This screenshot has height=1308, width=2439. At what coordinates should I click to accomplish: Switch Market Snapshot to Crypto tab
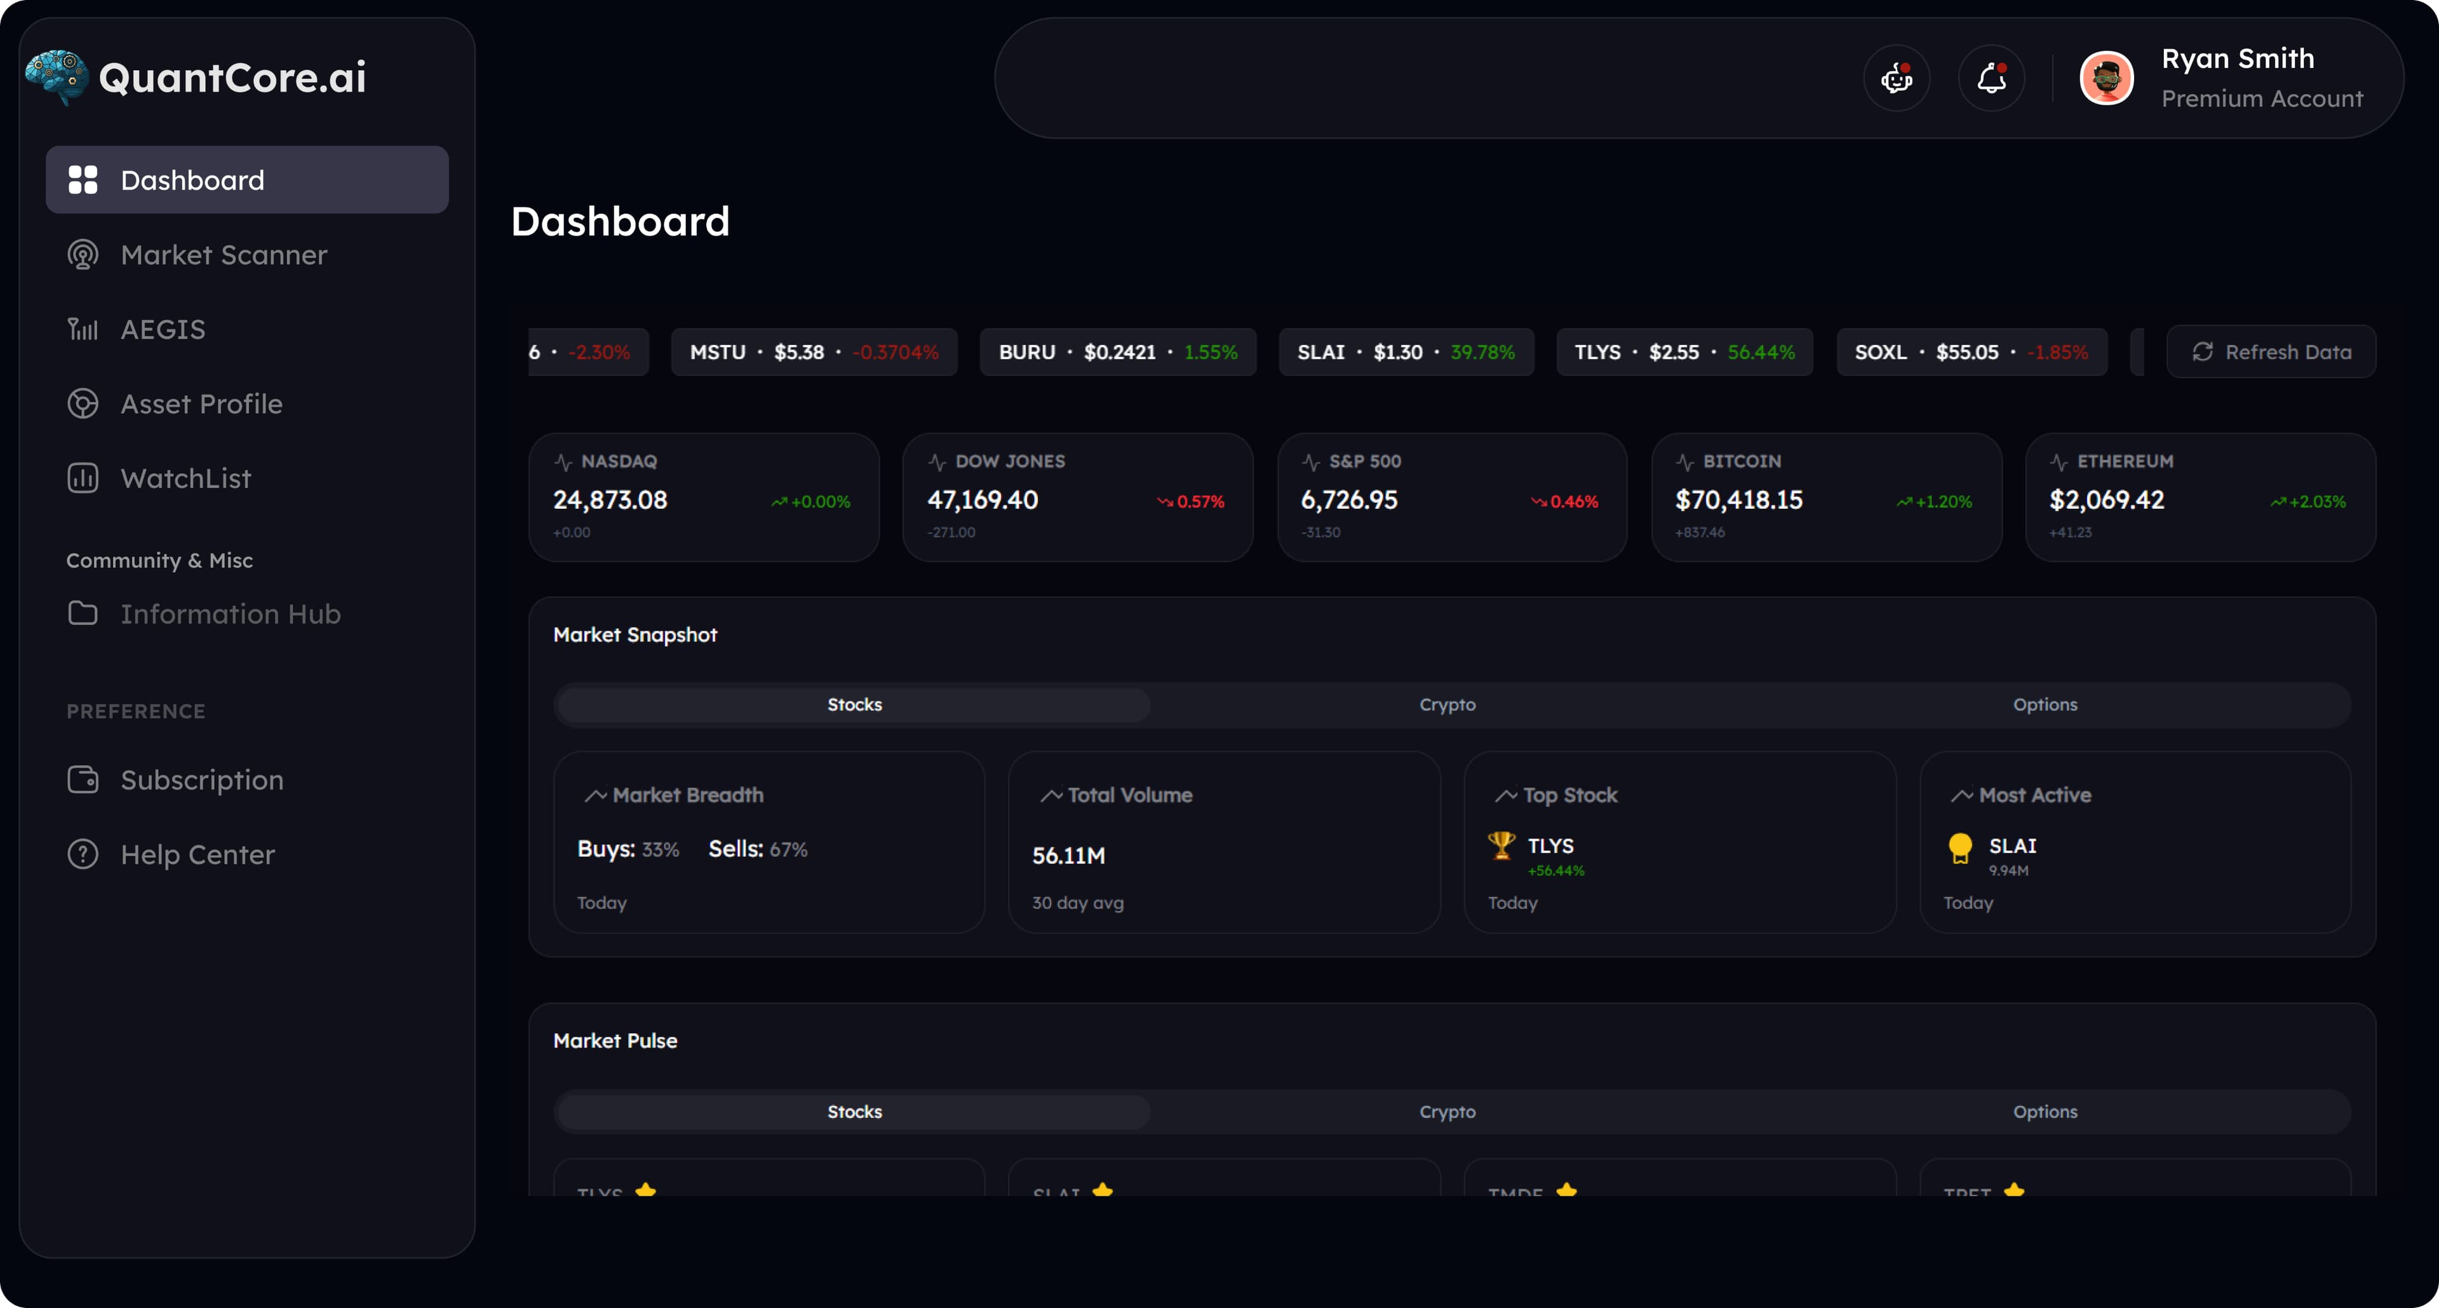point(1447,705)
